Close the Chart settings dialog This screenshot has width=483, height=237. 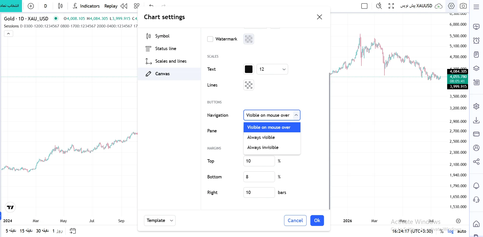point(319,17)
